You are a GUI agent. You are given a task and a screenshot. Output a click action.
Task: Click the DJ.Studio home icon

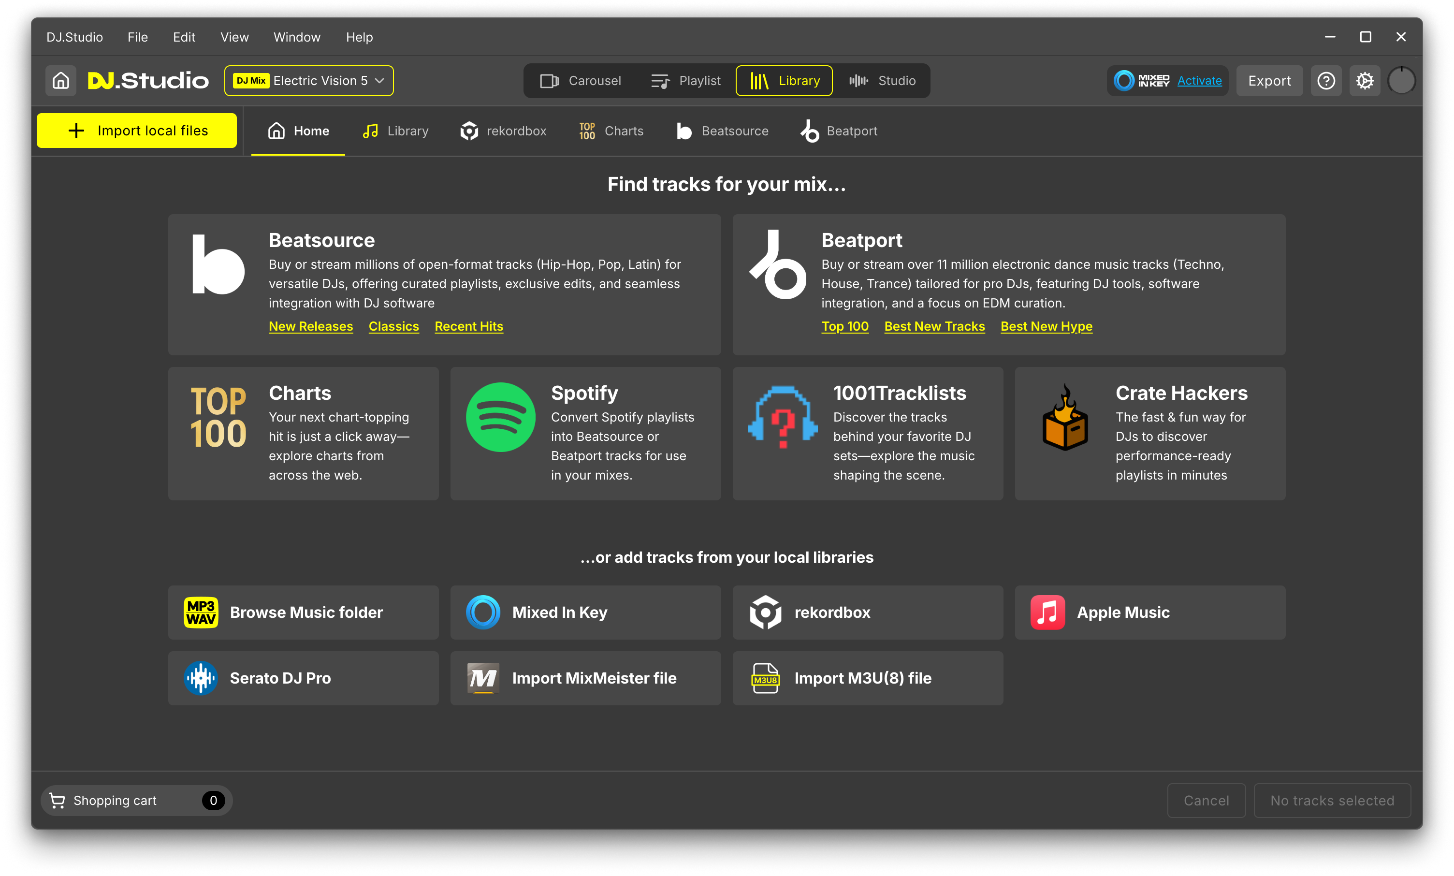pyautogui.click(x=60, y=80)
